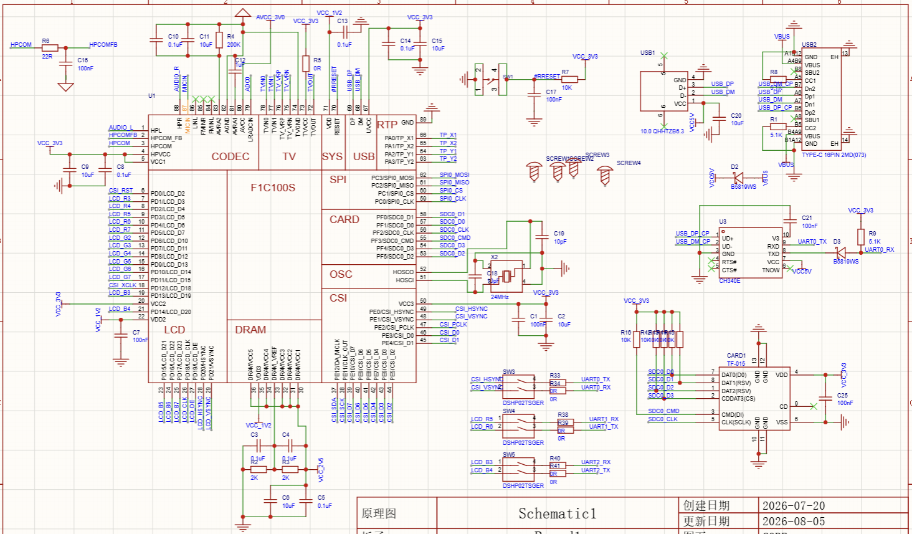Select diode D3 symbol

[841, 252]
